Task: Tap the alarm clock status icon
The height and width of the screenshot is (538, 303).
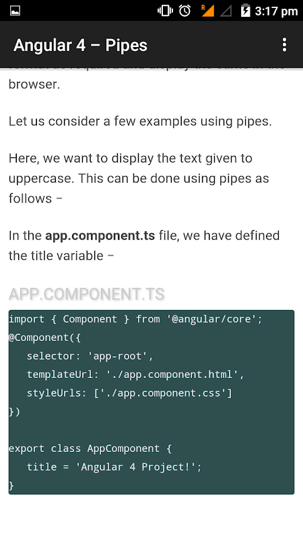Action: pyautogui.click(x=184, y=11)
